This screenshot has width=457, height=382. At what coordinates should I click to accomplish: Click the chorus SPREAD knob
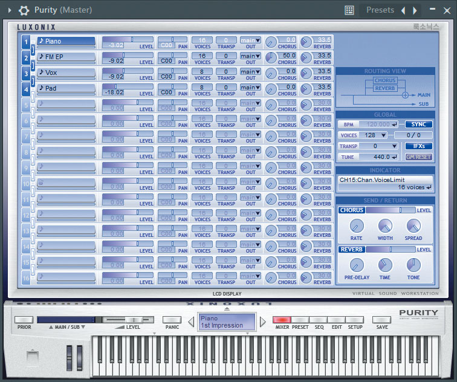[413, 226]
